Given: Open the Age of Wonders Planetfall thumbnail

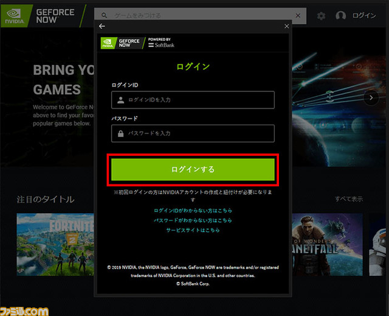Looking at the screenshot, I should click(327, 244).
